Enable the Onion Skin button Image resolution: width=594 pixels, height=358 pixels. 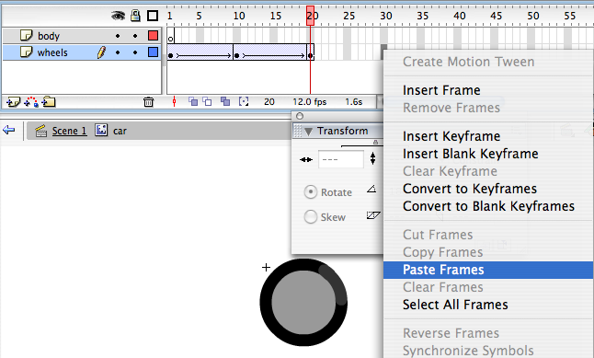pyautogui.click(x=193, y=101)
